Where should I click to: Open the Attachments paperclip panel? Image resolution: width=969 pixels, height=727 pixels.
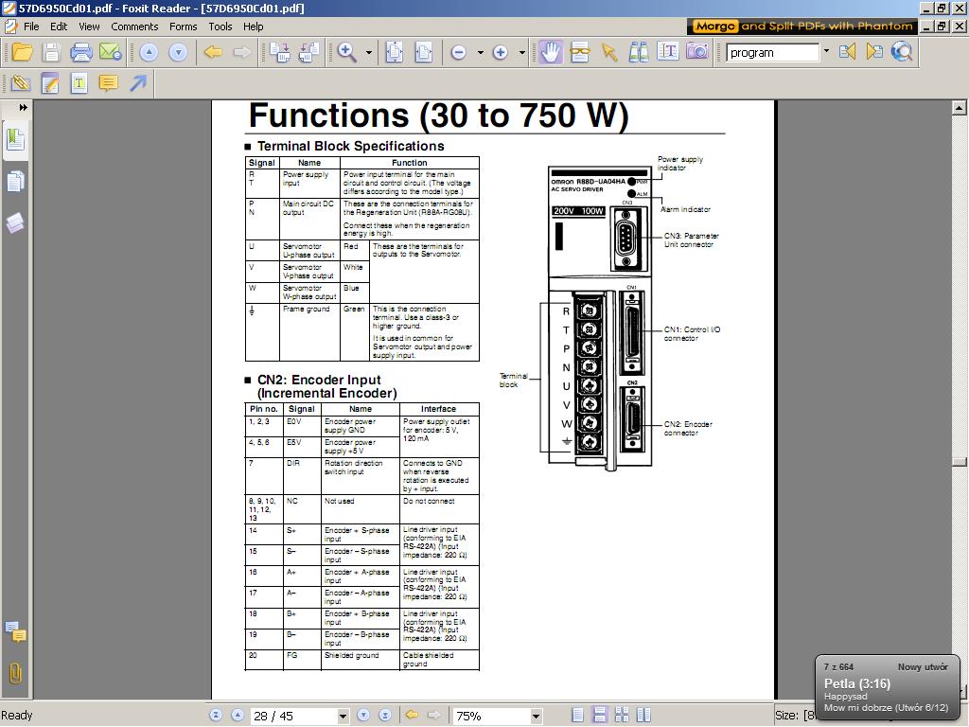coord(15,673)
